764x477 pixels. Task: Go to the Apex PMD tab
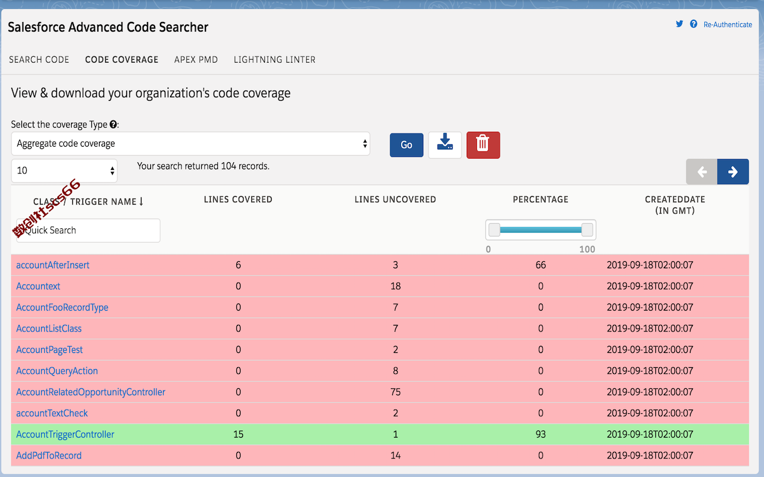click(x=196, y=60)
